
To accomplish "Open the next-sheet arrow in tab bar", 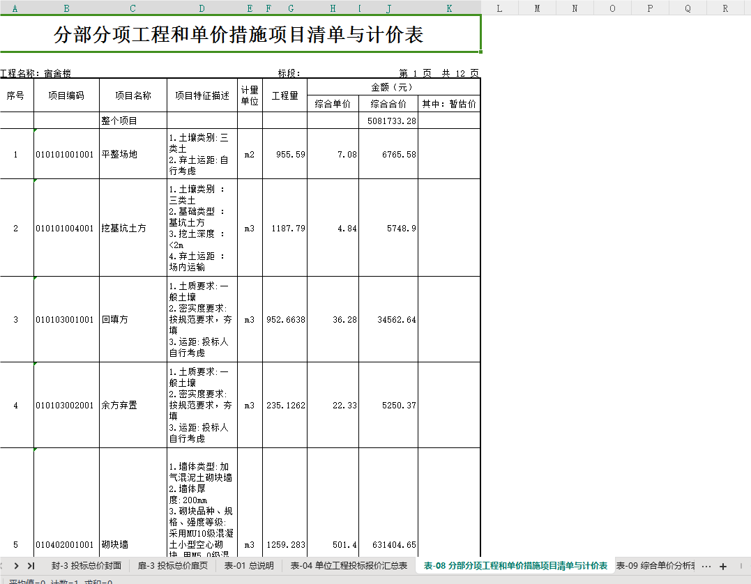I will click(16, 566).
